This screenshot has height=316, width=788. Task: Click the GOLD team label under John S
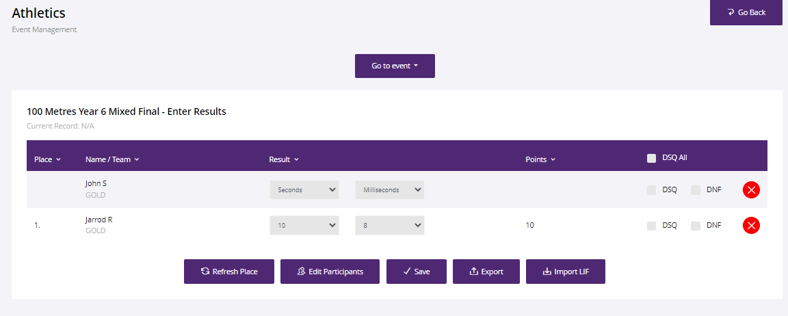(x=96, y=195)
